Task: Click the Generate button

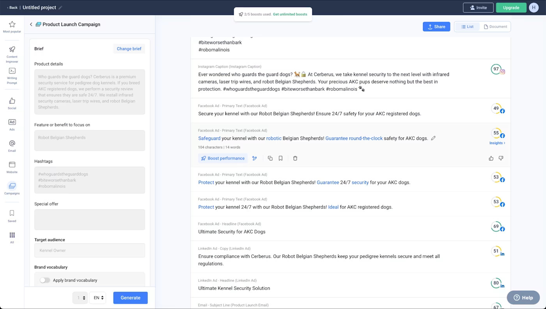Action: [x=130, y=298]
